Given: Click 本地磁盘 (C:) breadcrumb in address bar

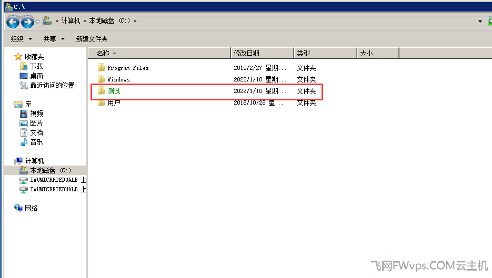Looking at the screenshot, I should point(109,20).
